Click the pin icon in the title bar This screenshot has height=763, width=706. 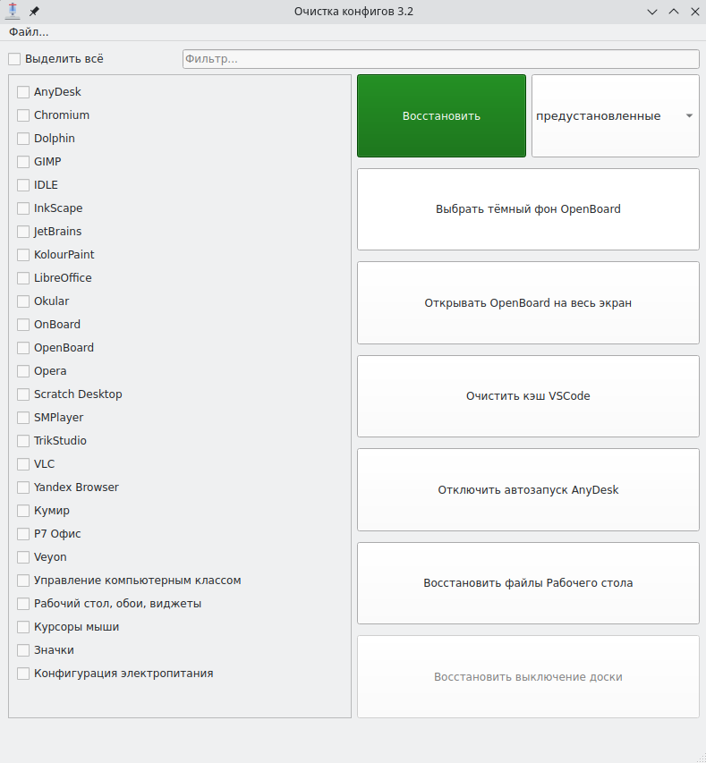click(34, 12)
